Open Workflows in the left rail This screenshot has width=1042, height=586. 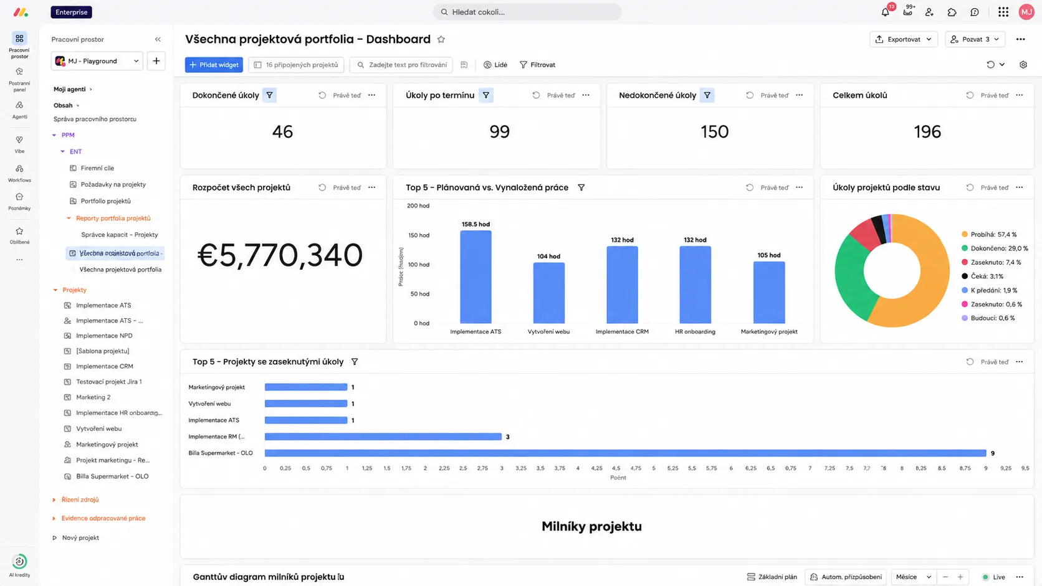coord(19,173)
